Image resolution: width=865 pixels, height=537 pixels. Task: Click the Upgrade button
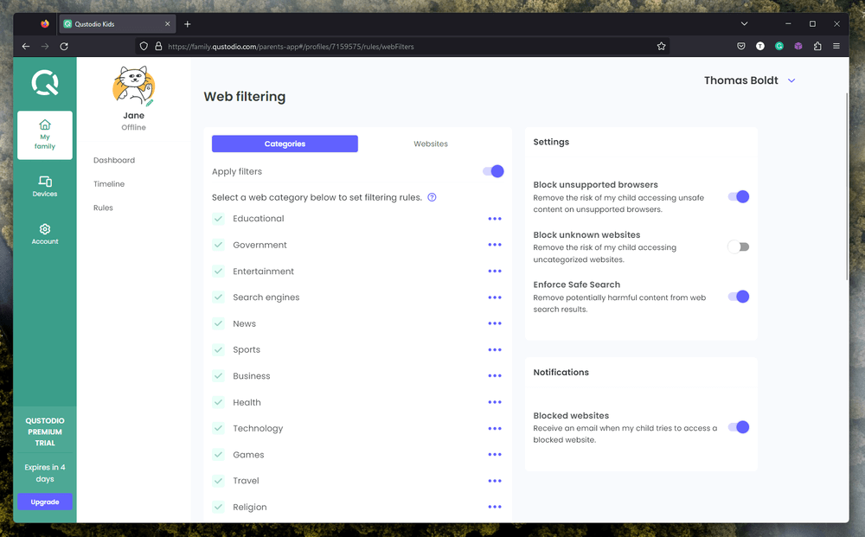click(45, 502)
